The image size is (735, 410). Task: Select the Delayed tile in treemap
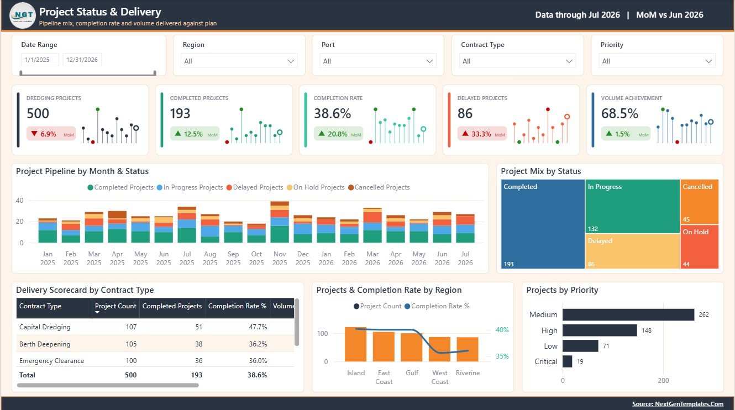click(632, 251)
